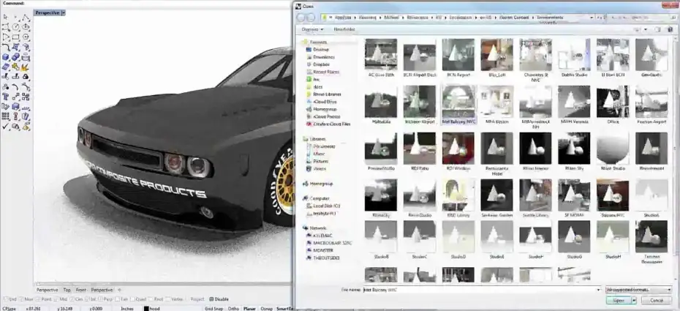Select the Array tool
Image resolution: width=680 pixels, height=311 pixels.
[6, 116]
